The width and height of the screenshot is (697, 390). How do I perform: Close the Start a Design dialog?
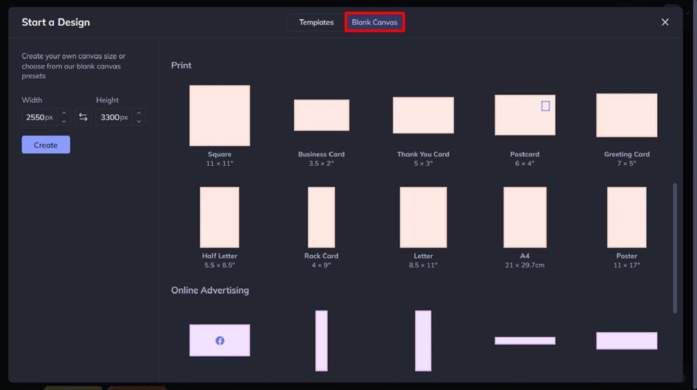point(665,22)
